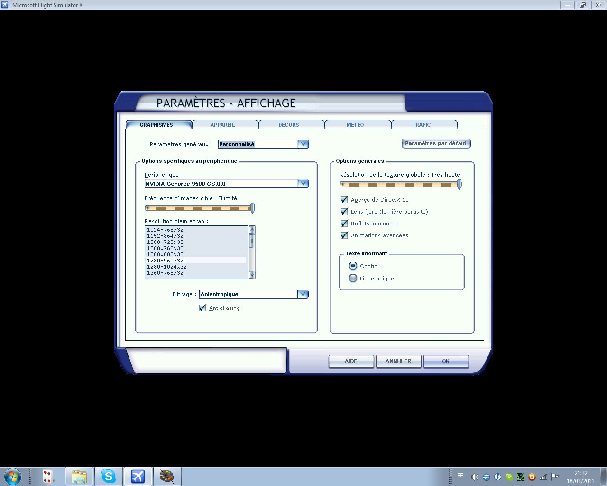Switch to the GRAPHISMES tab
The image size is (607, 486).
158,124
